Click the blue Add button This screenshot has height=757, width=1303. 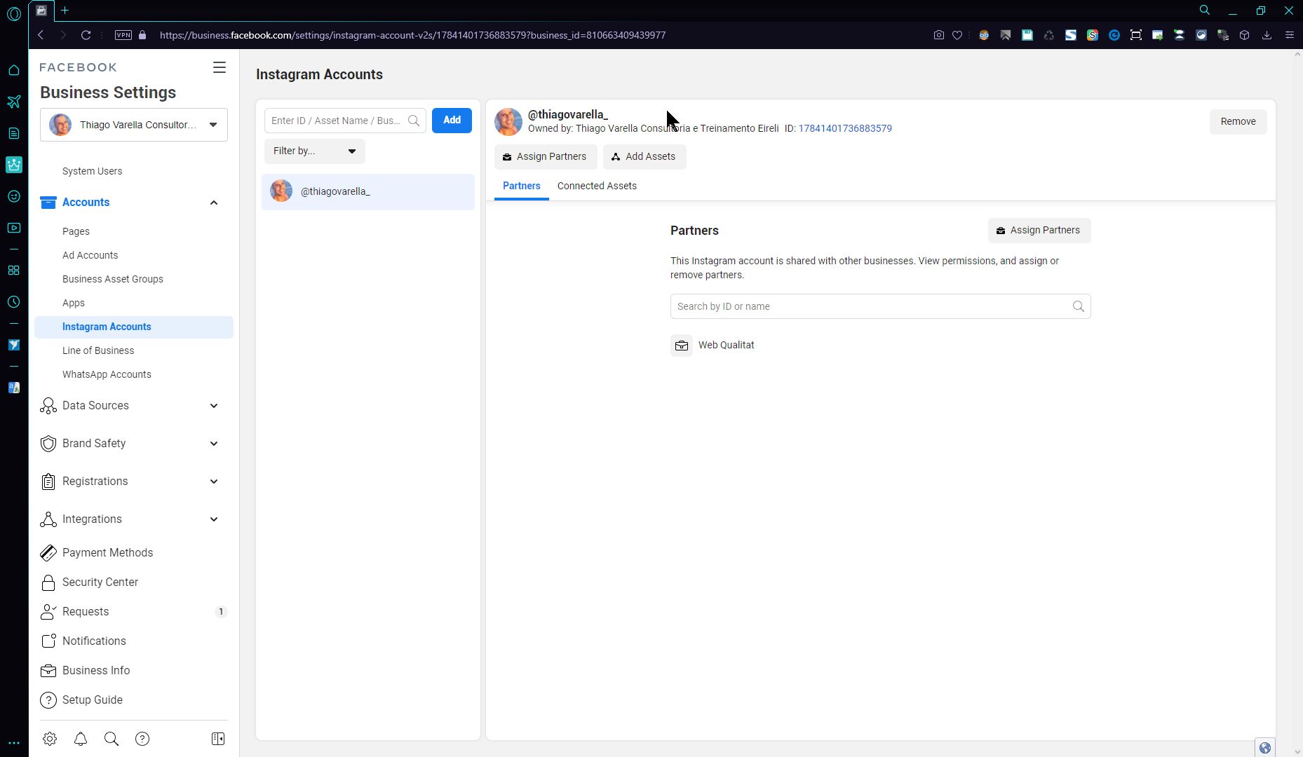[x=452, y=121]
